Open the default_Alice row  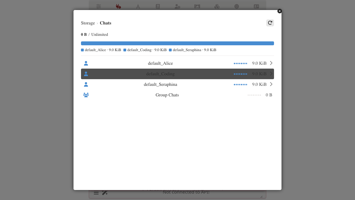pyautogui.click(x=177, y=63)
